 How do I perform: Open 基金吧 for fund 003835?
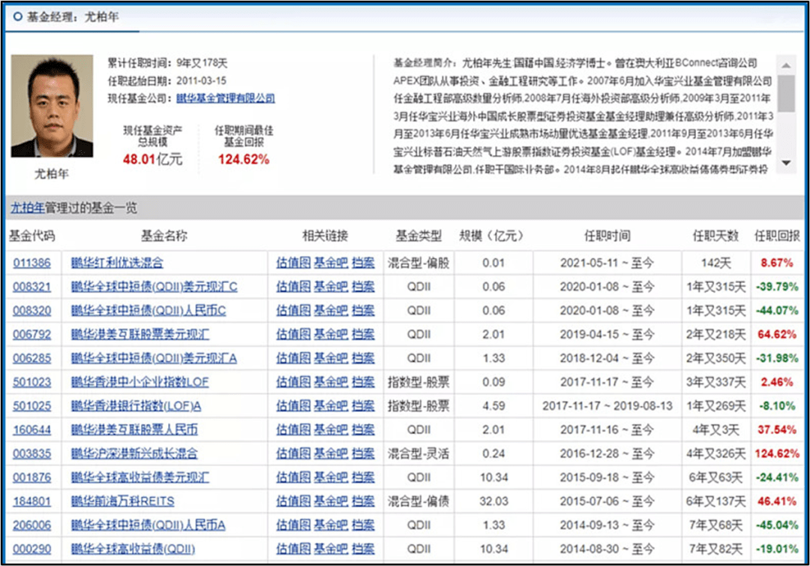click(331, 453)
